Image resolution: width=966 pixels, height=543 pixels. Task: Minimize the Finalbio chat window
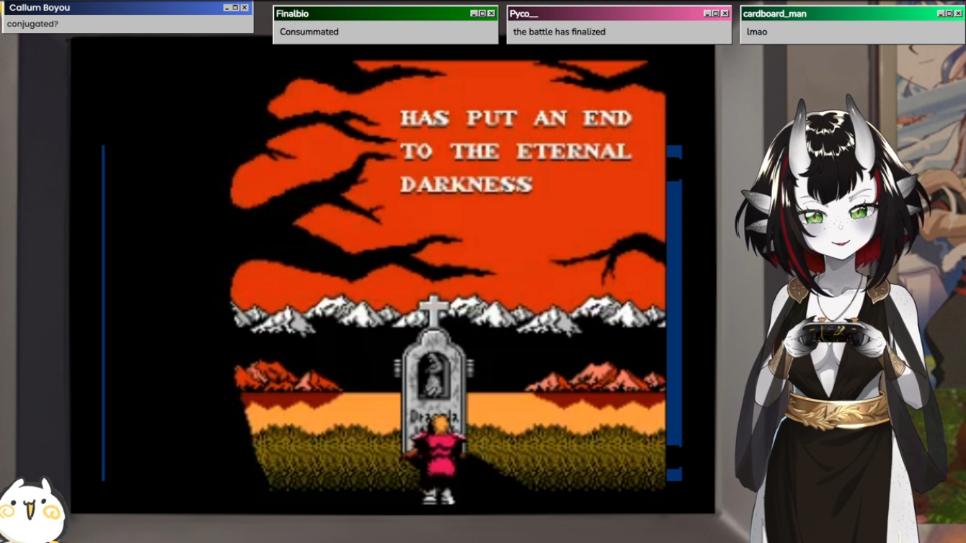[x=474, y=14]
